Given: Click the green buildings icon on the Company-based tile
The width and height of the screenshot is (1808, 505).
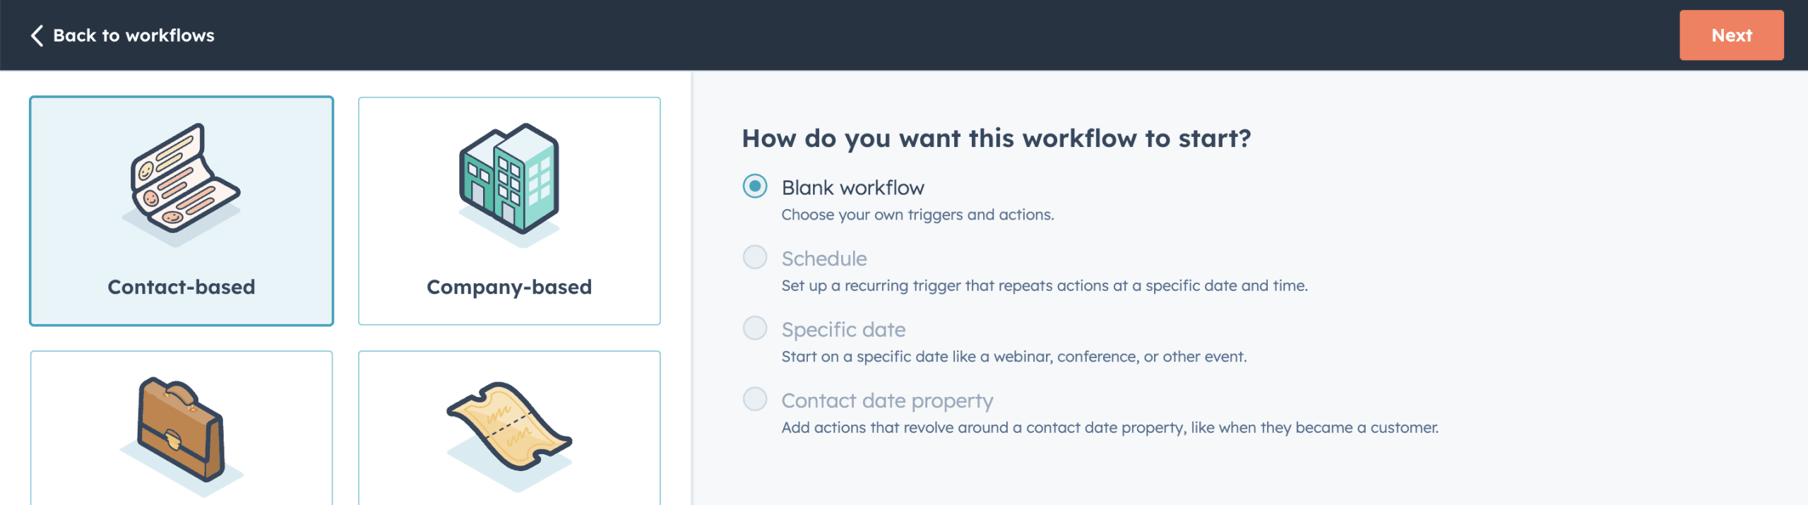Looking at the screenshot, I should (508, 180).
